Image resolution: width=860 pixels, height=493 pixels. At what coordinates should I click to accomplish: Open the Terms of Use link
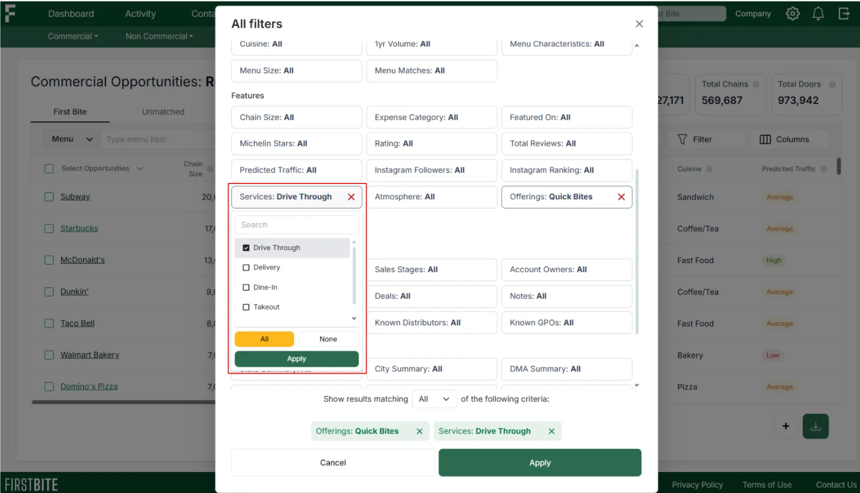(767, 485)
